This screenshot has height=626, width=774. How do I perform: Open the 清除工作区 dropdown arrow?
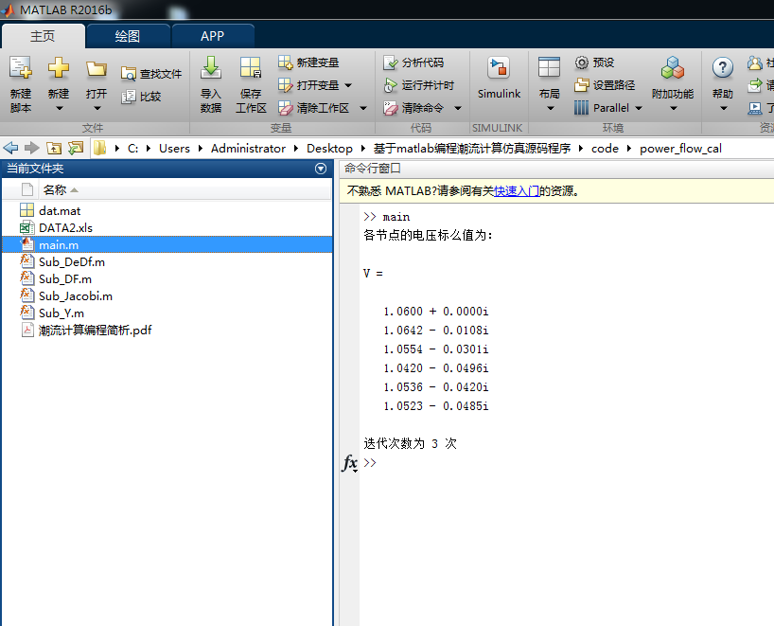(363, 108)
